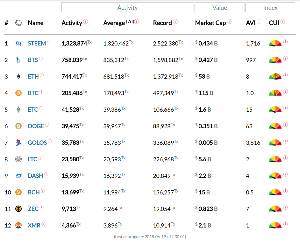Click the info icon after XMR gauge
The image size is (300, 252).
pyautogui.click(x=285, y=224)
